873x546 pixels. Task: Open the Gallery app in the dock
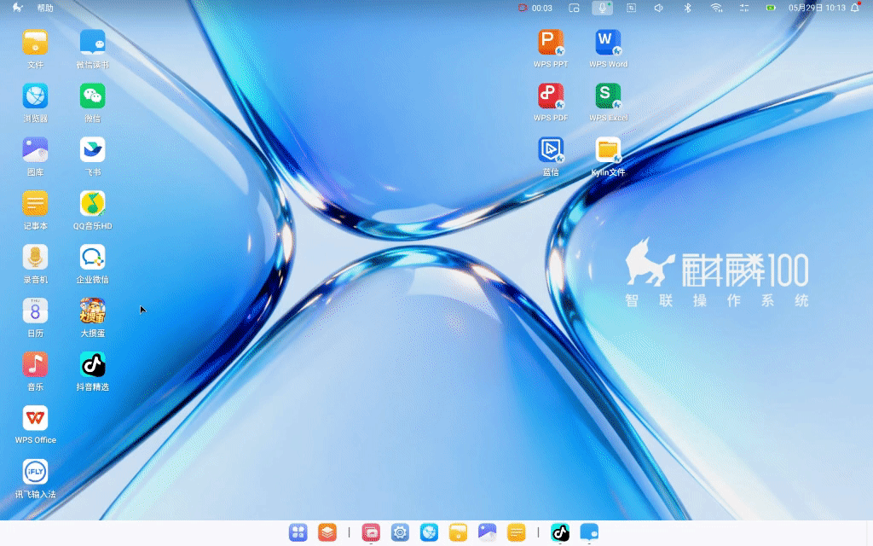[487, 532]
